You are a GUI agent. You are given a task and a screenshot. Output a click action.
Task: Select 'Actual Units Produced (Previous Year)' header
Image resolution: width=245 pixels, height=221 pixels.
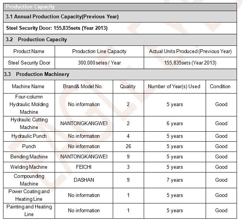190,52
